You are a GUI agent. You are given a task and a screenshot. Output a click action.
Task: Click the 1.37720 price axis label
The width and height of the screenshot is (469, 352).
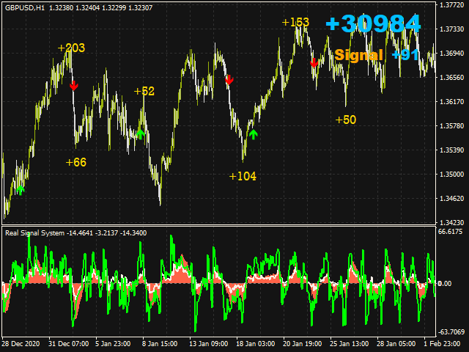pos(451,5)
